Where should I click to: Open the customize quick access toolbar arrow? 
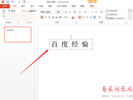point(28,2)
